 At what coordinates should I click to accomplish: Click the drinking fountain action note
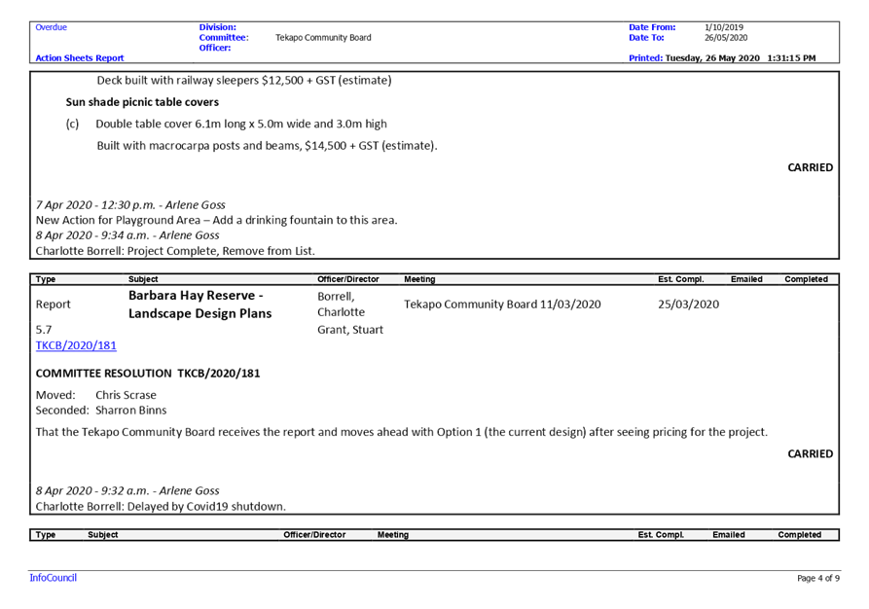(217, 220)
